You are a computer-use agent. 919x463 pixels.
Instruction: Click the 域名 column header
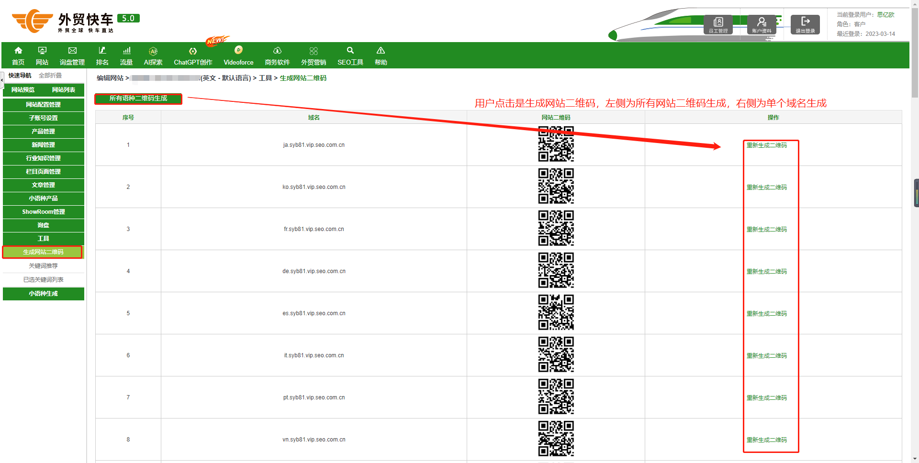[314, 118]
